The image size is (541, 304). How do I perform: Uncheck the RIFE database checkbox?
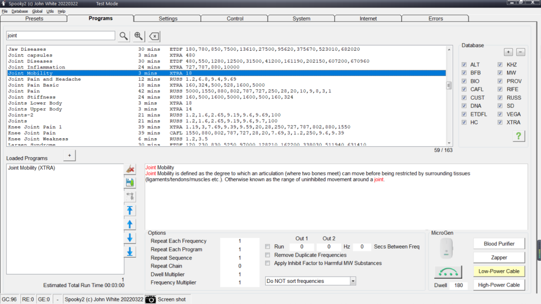click(500, 89)
